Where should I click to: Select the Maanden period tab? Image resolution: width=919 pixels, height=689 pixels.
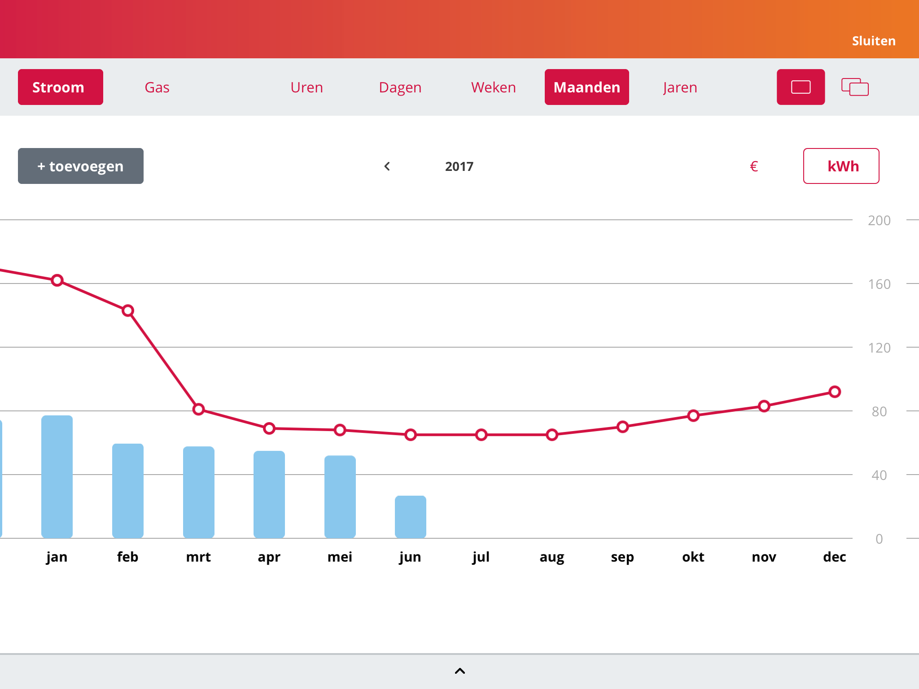[586, 87]
